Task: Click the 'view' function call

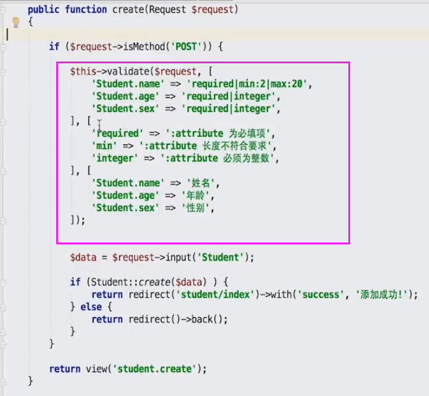Action: coord(96,369)
